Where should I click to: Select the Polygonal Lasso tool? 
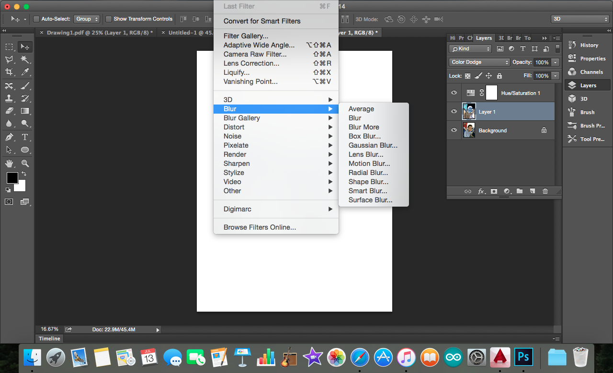[9, 59]
